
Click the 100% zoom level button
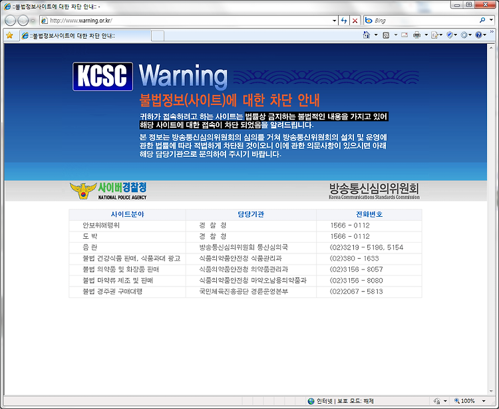[464, 401]
